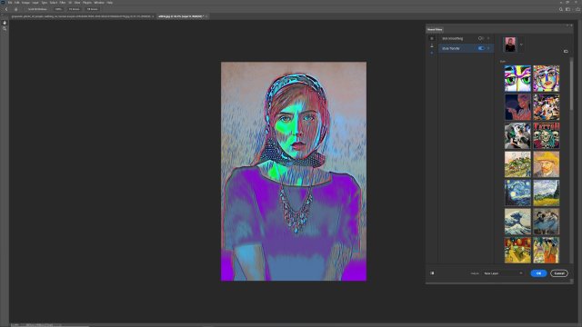Open the workspace switcher icon

click(567, 9)
